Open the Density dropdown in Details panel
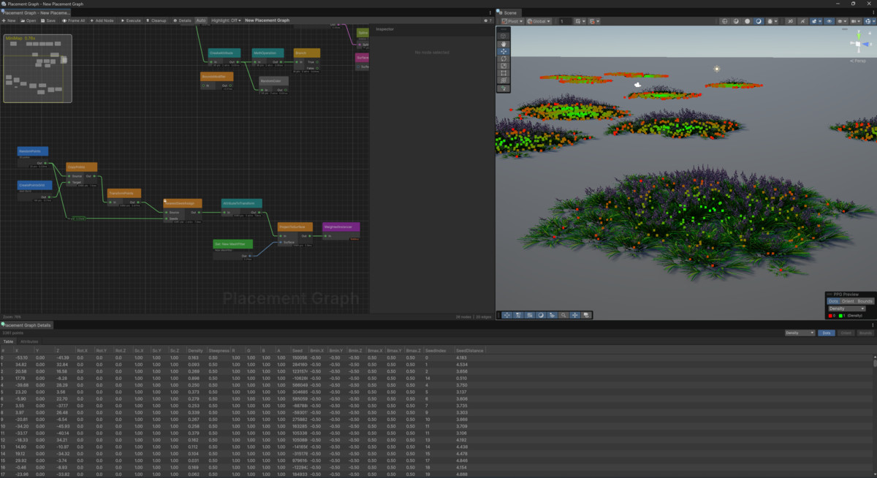This screenshot has width=877, height=478. (800, 333)
